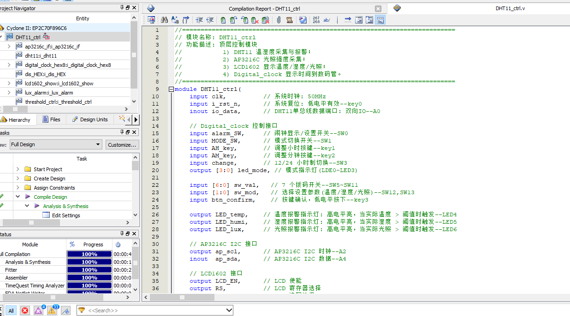Click the page icon right of blue arrow
Screen dimensions: 570x316
tap(358, 20)
